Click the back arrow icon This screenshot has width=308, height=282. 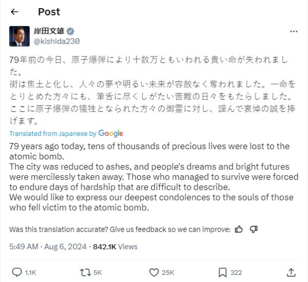coord(14,11)
